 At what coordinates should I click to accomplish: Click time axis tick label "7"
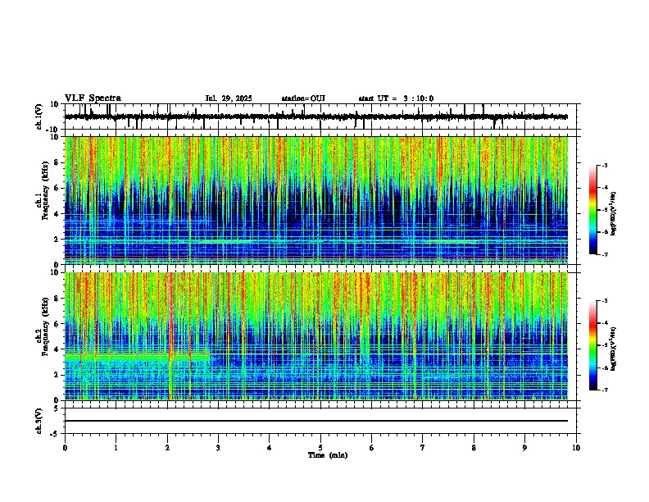[x=423, y=448]
